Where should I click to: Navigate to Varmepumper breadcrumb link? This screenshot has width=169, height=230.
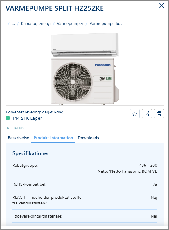tap(70, 23)
